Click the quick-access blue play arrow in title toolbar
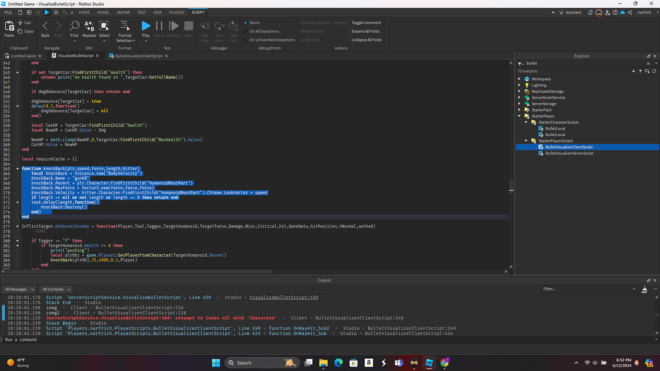 click(47, 12)
